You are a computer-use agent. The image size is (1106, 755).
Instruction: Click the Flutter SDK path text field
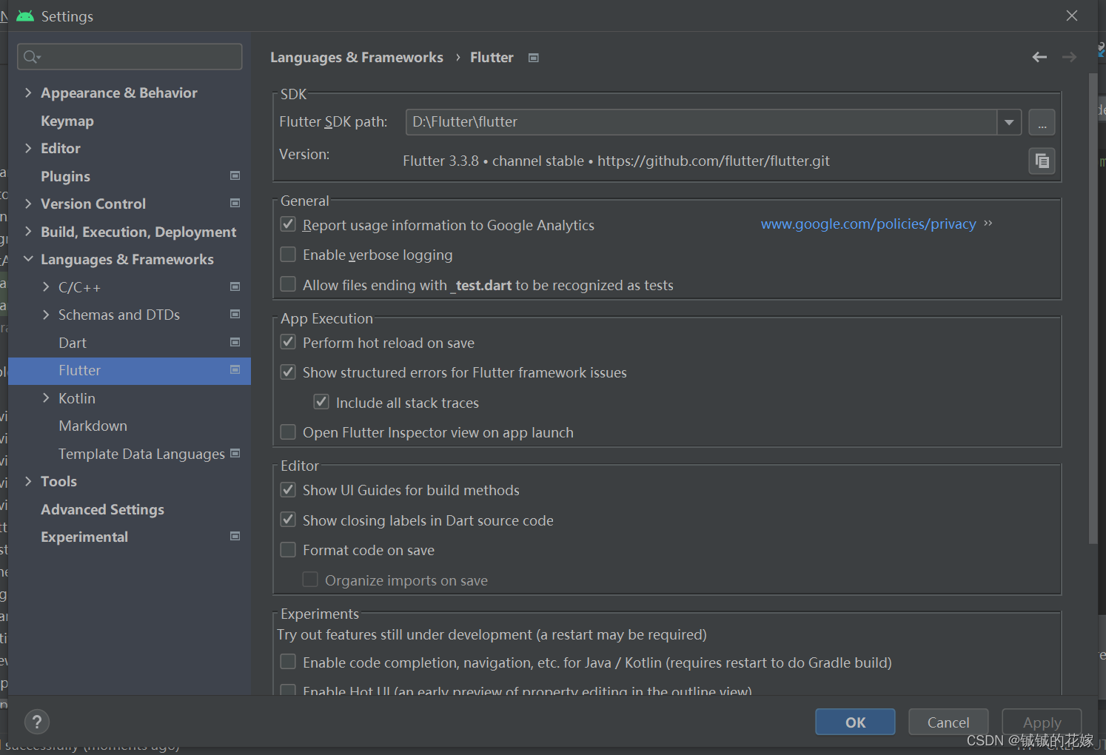(701, 122)
